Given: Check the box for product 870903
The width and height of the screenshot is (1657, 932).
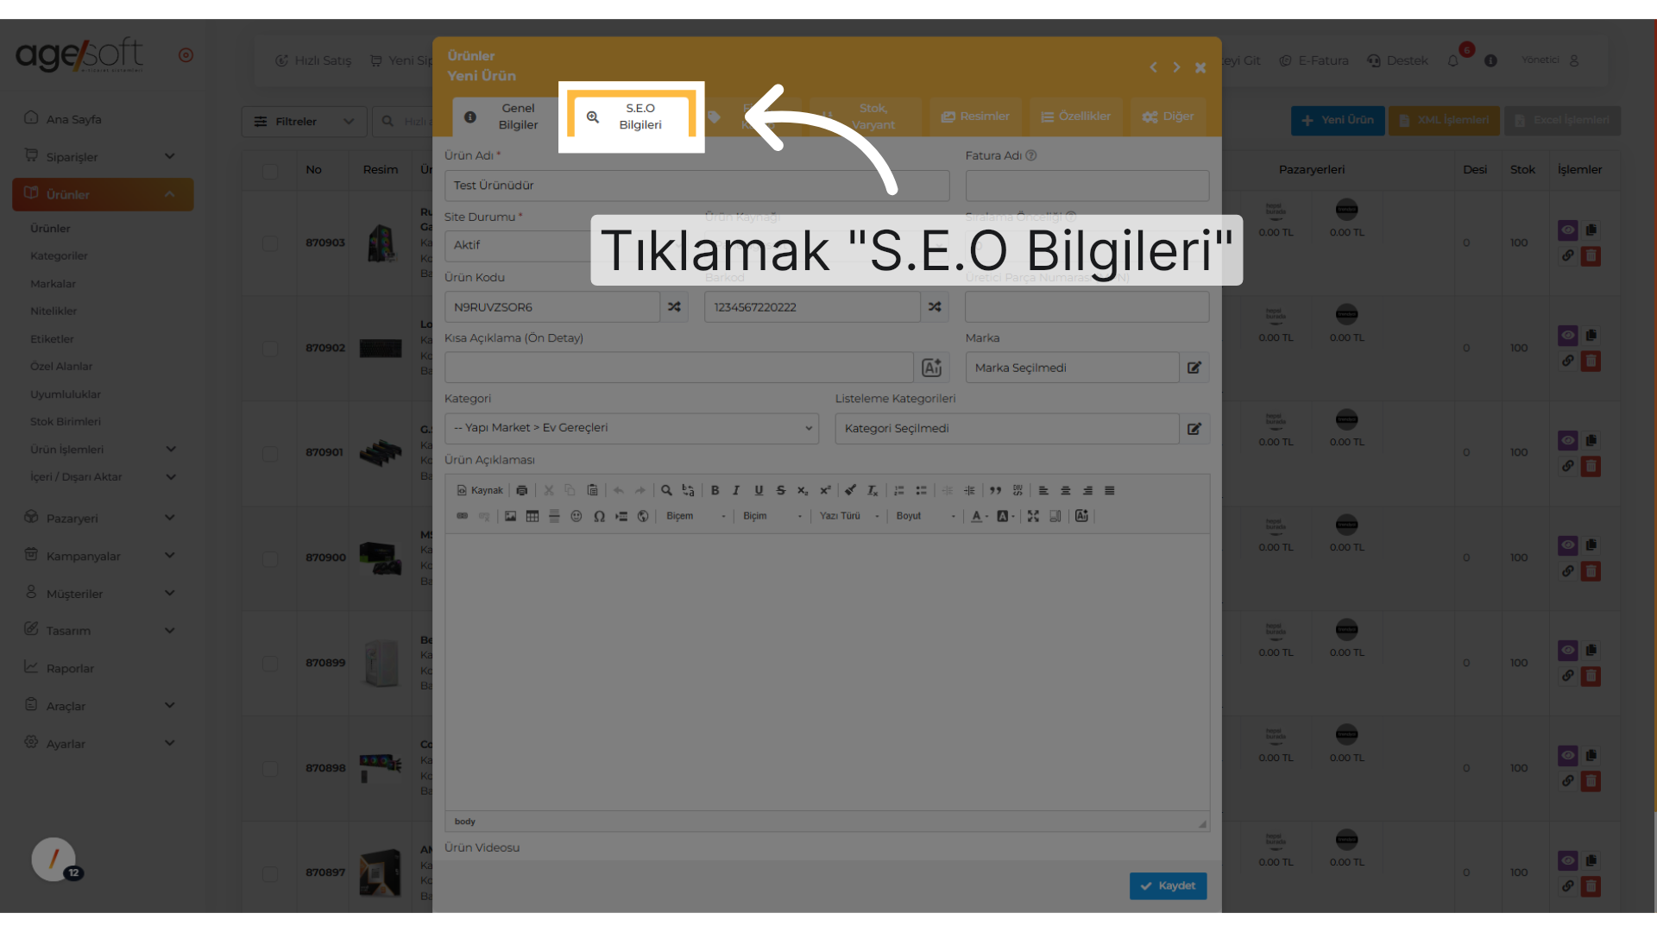Looking at the screenshot, I should coord(270,243).
